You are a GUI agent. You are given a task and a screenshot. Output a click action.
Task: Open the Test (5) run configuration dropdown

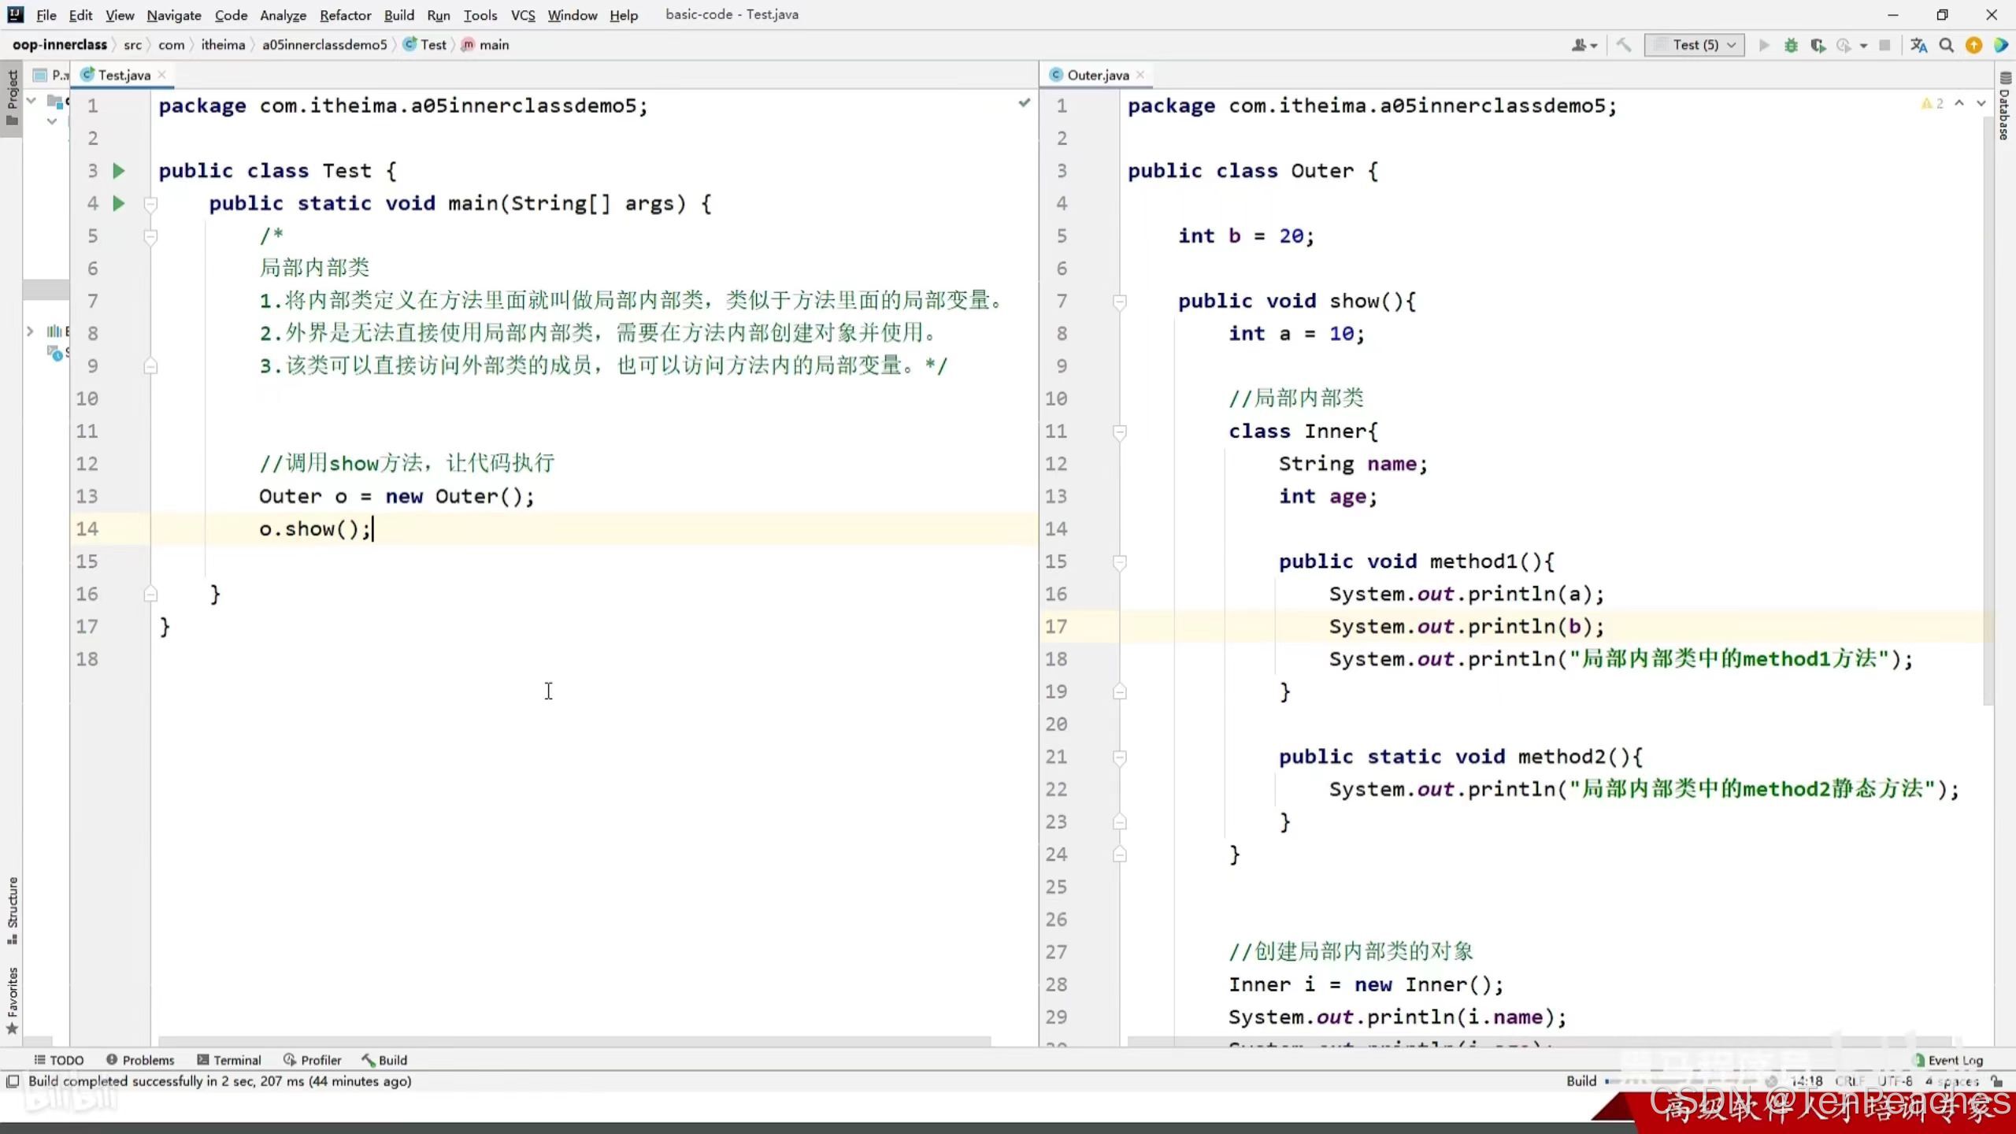click(1695, 46)
